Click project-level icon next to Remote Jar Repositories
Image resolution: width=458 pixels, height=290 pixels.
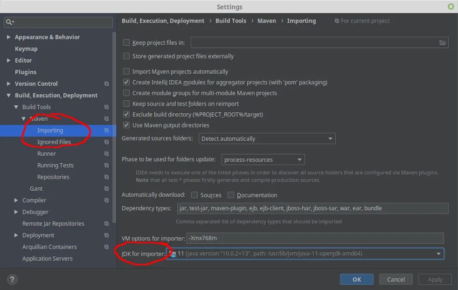(x=107, y=224)
